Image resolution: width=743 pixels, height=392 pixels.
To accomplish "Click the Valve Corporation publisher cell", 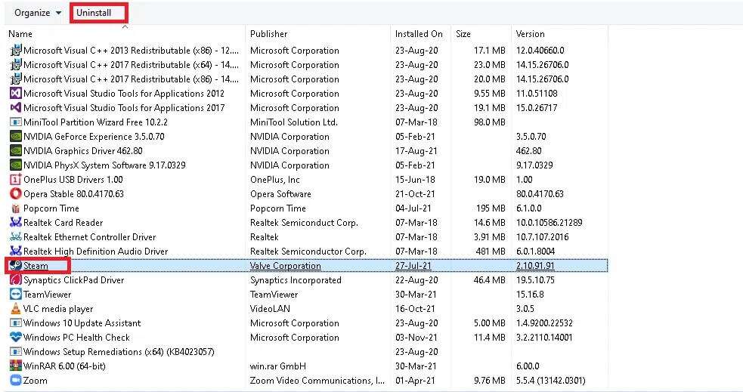I will (286, 266).
